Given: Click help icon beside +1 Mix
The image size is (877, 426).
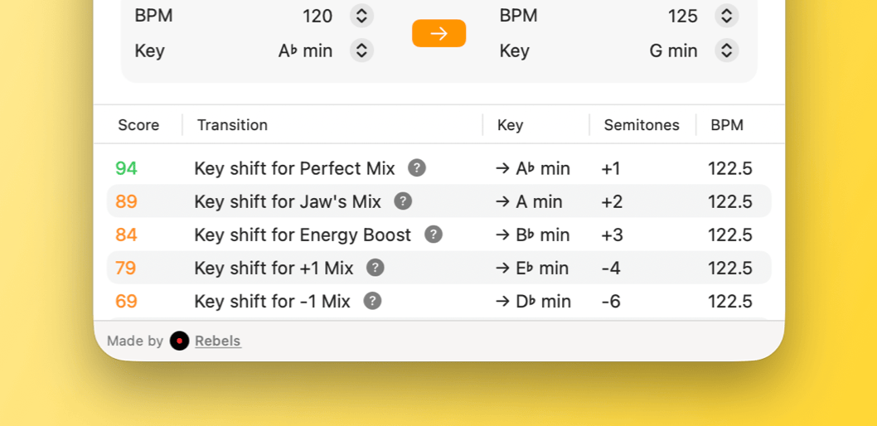Looking at the screenshot, I should tap(376, 268).
